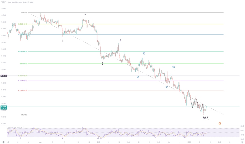Click the Fib level label 0.333(1.42170)
Image resolution: width=245 pixels, height=144 pixels.
coord(23,81)
